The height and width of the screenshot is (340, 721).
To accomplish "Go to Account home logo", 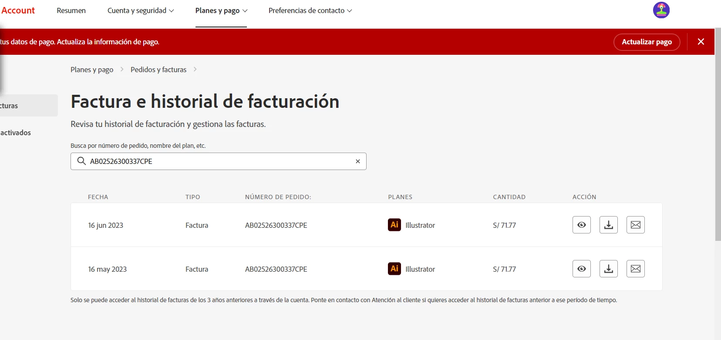I will (x=17, y=10).
